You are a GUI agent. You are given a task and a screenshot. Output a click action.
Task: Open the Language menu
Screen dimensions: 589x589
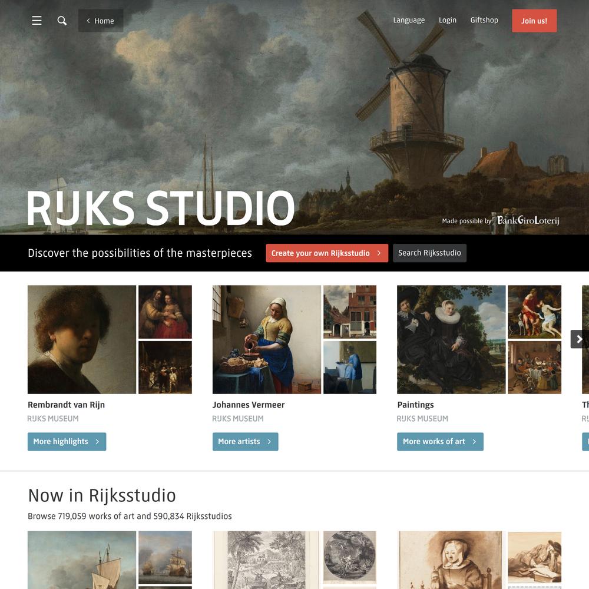coord(409,20)
